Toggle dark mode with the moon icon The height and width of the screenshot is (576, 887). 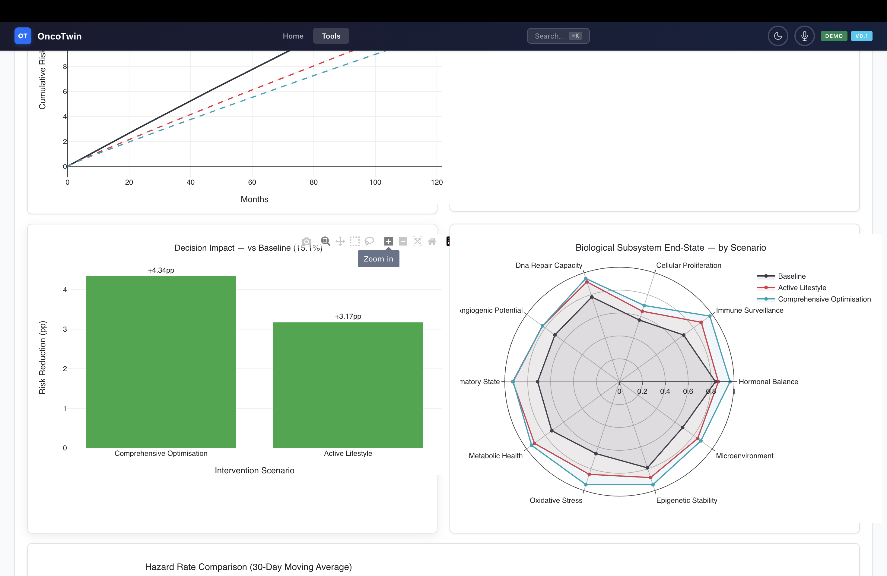click(x=778, y=36)
